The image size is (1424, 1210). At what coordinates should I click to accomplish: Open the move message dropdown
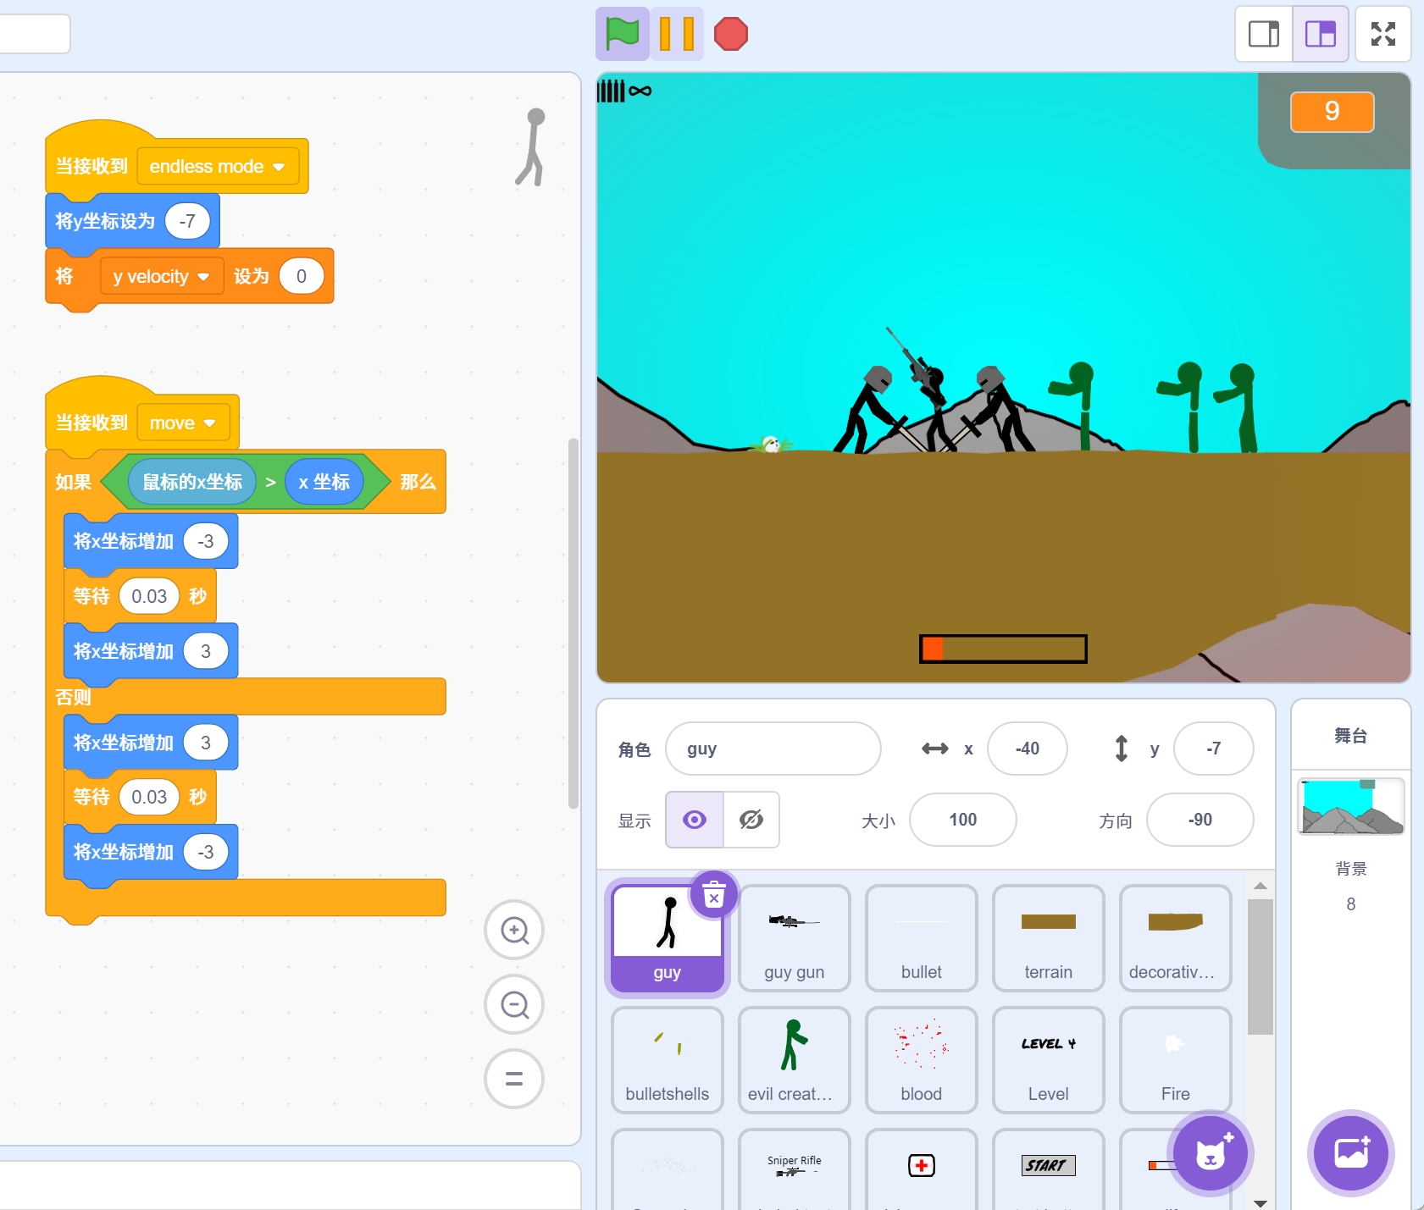[x=210, y=423]
